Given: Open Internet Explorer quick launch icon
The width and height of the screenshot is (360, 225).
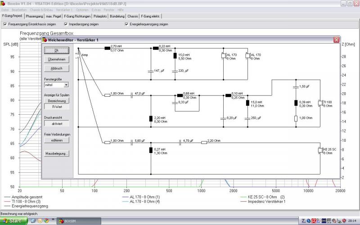Looking at the screenshot, I should tap(33, 220).
